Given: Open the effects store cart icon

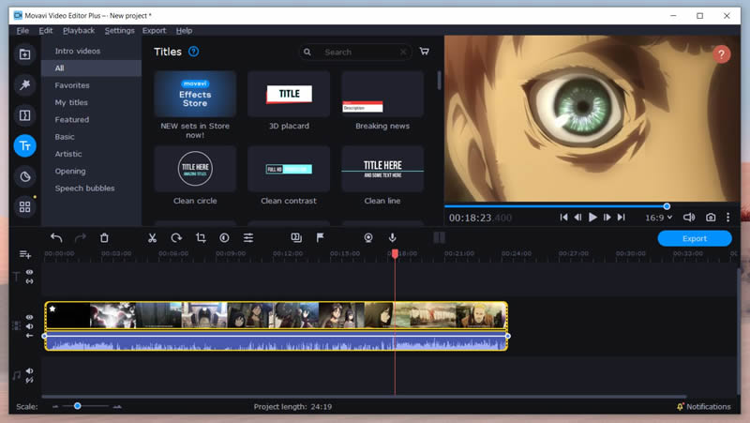Looking at the screenshot, I should (425, 52).
